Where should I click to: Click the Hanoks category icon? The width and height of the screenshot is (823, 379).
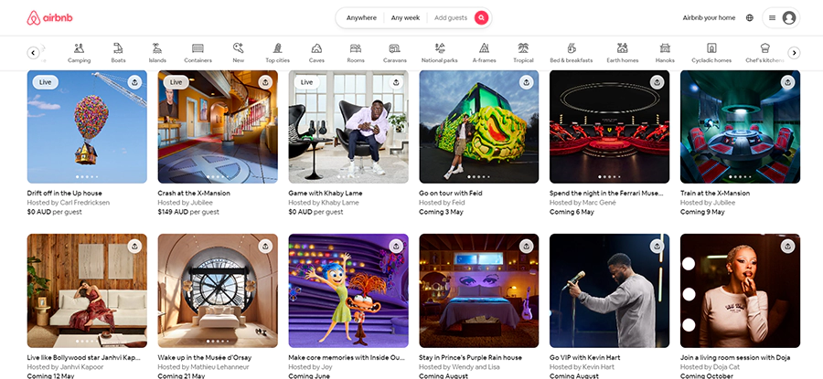coord(665,48)
